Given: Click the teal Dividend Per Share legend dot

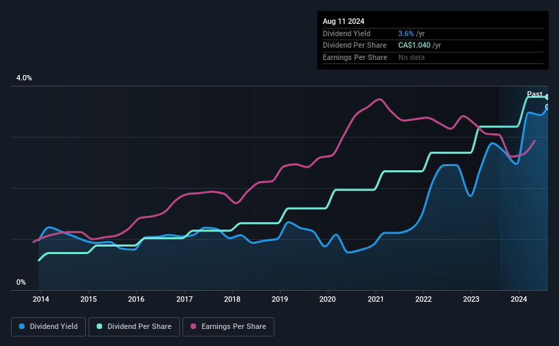Looking at the screenshot, I should coord(99,326).
